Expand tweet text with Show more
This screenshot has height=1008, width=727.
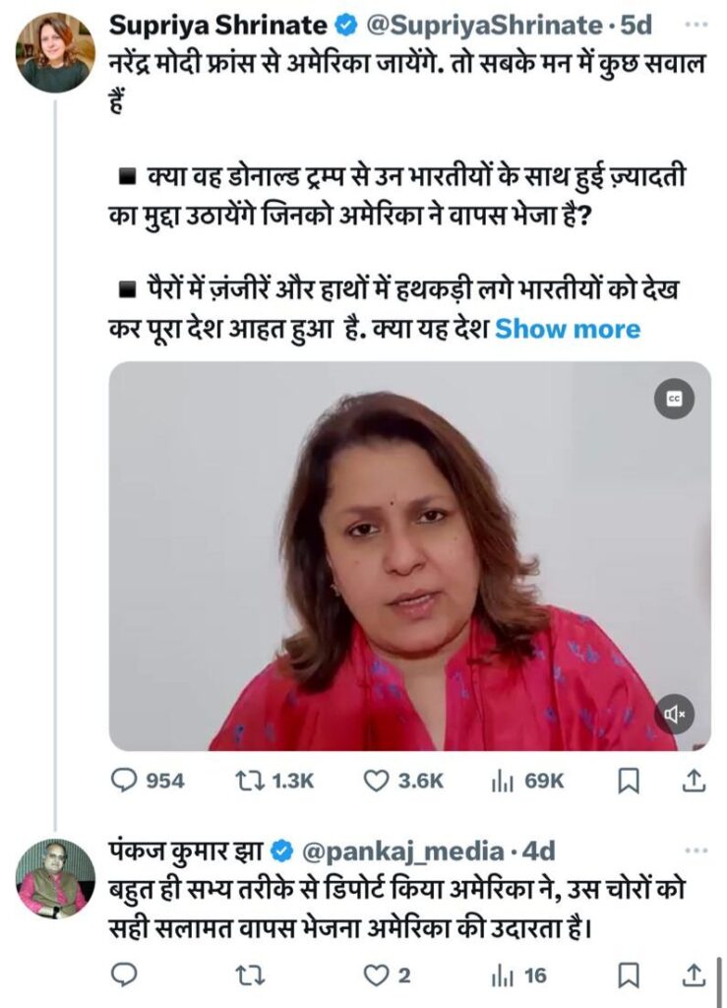(568, 329)
